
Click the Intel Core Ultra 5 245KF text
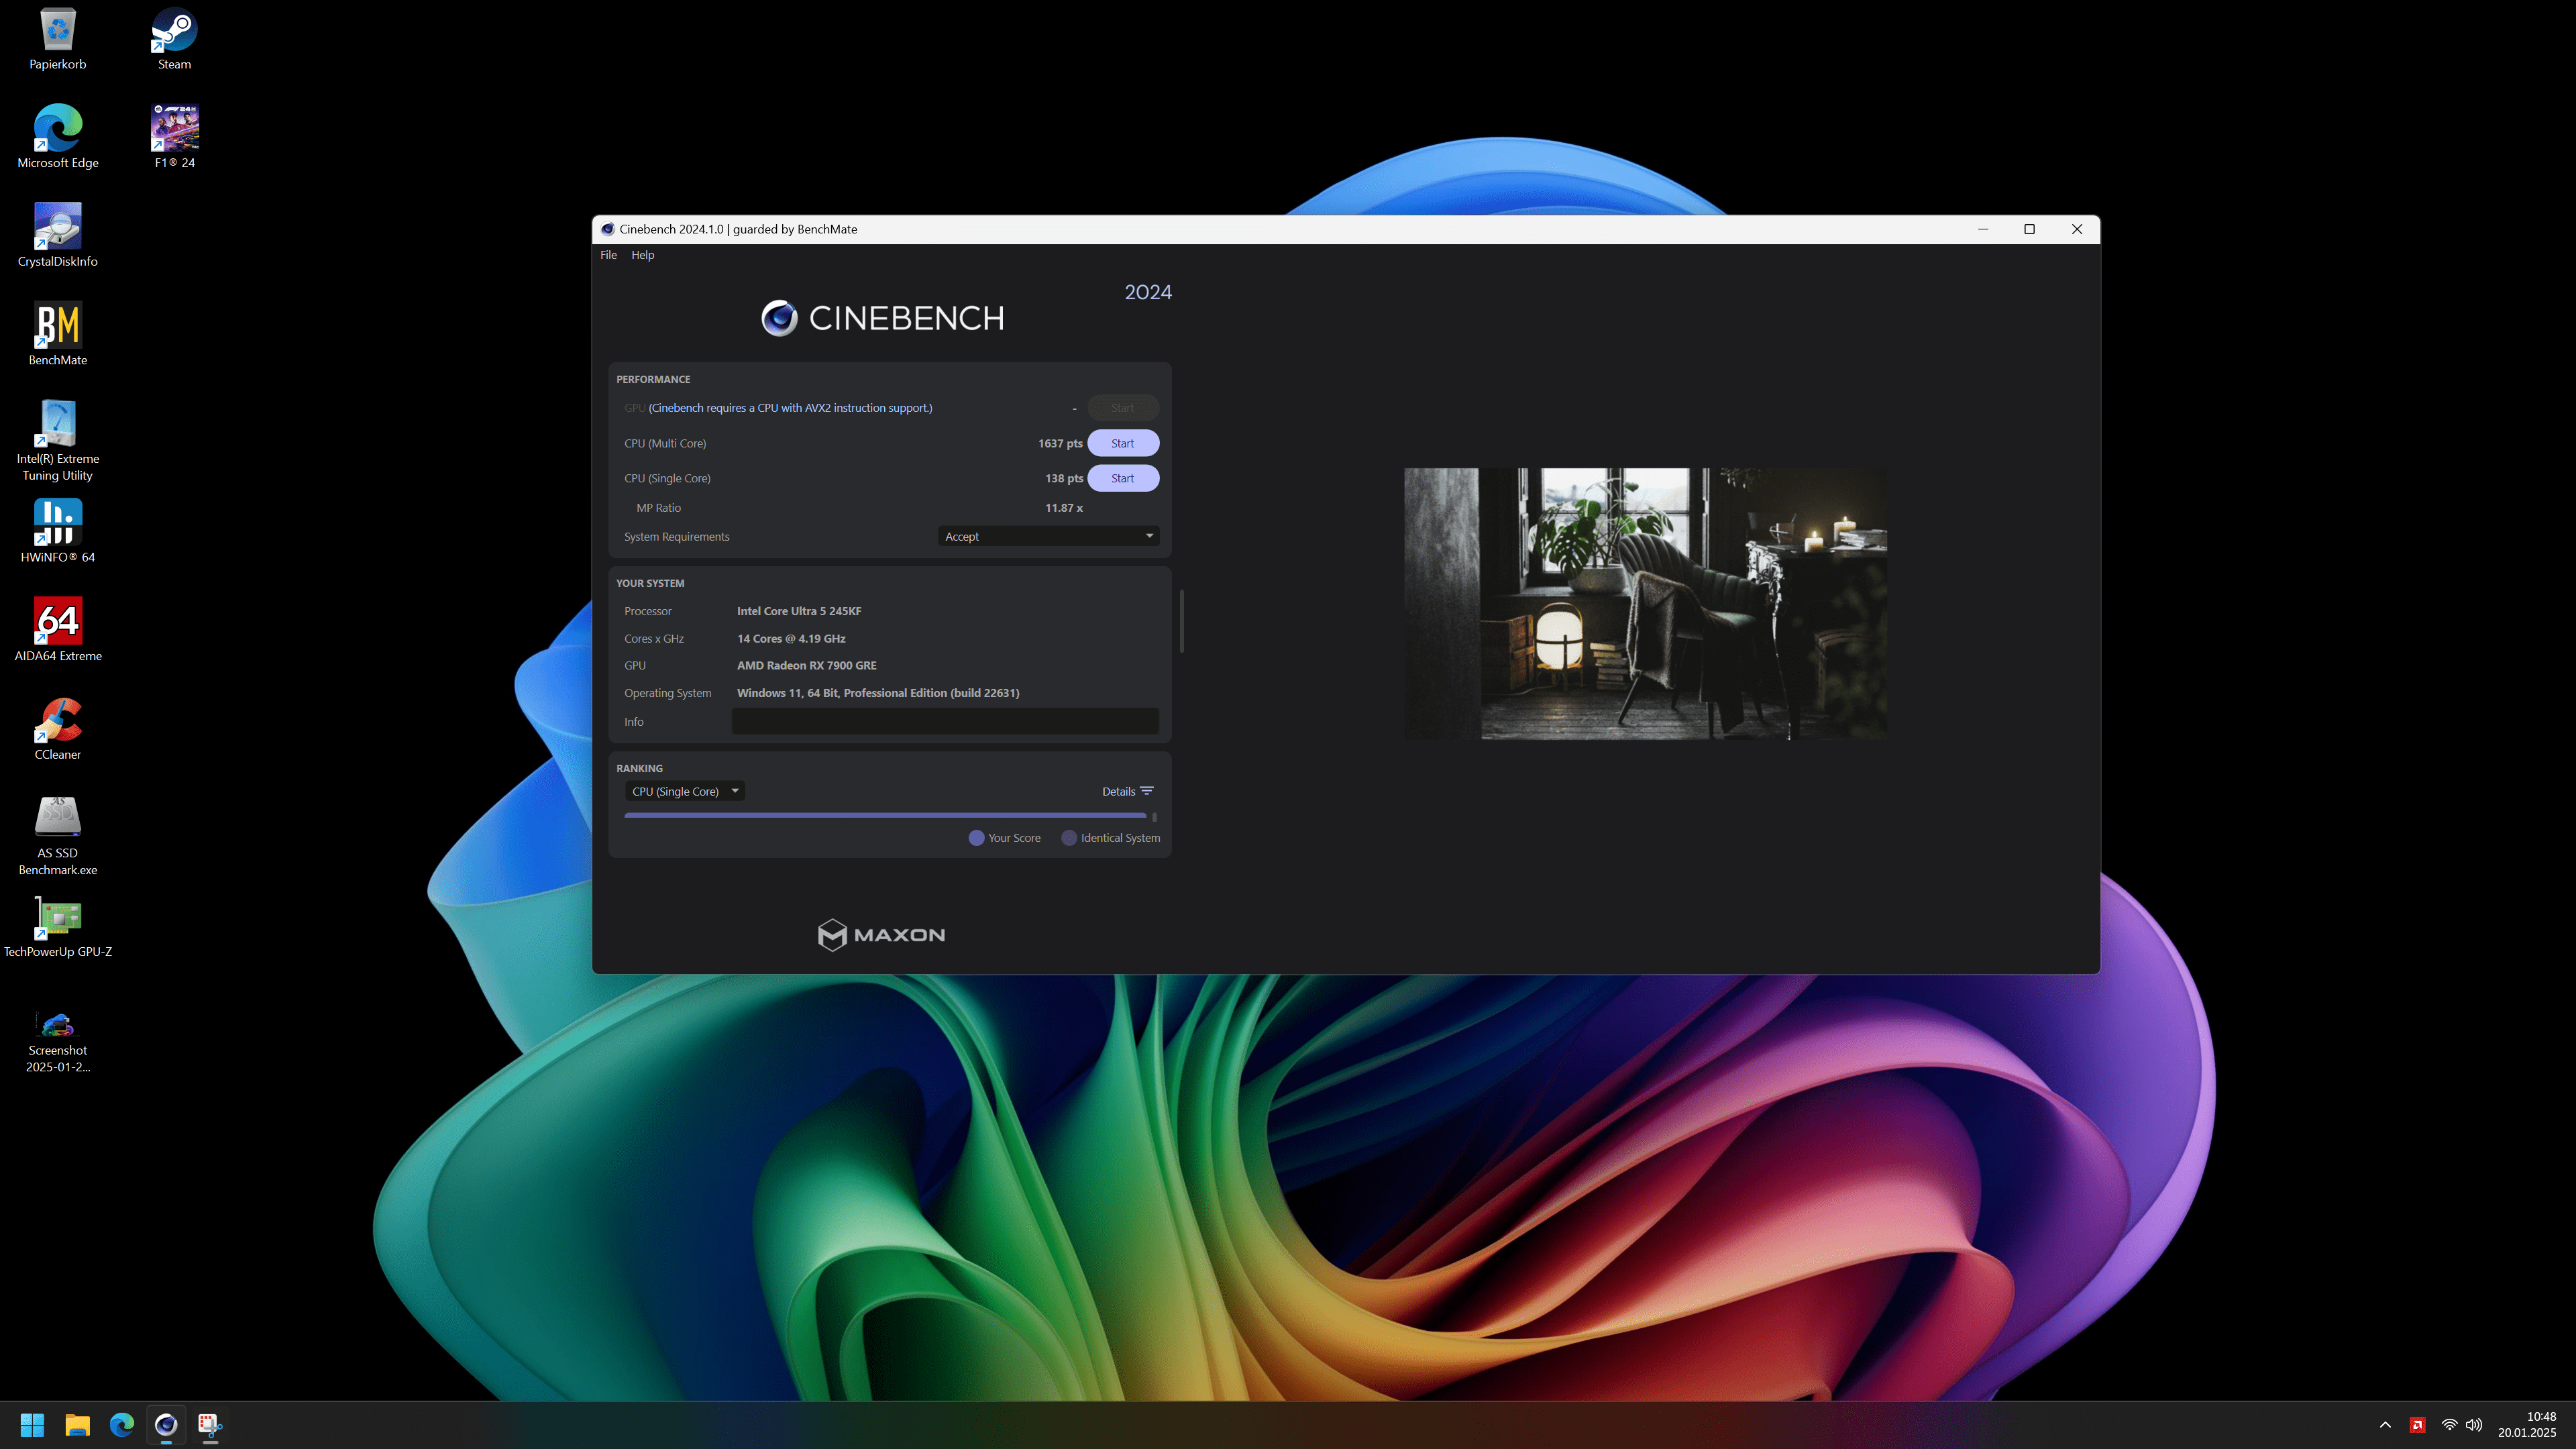point(799,611)
